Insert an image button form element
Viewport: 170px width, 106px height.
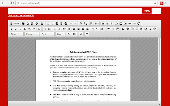pos(134,24)
